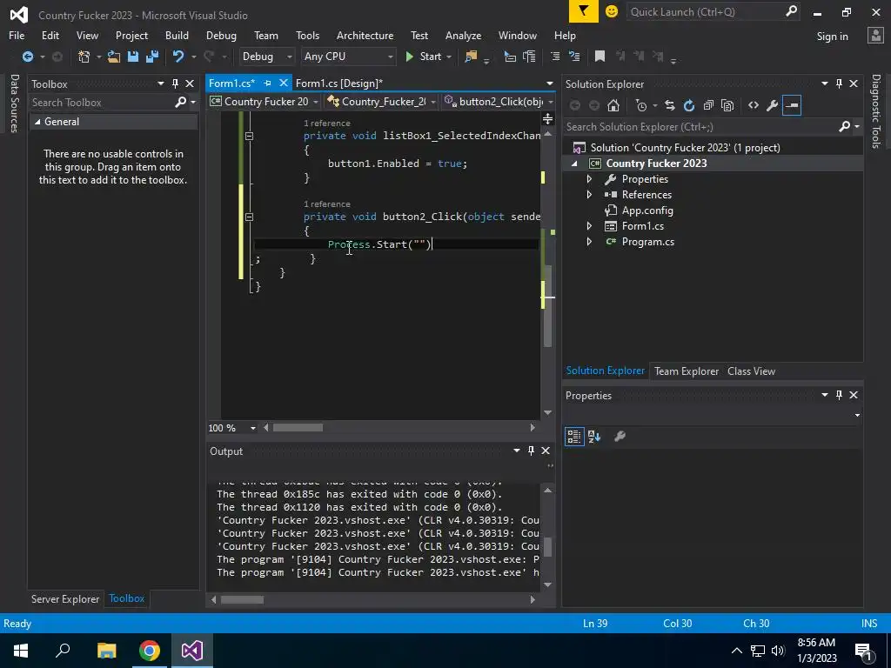Open the Architecture menu

[365, 35]
